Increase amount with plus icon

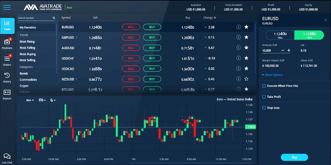(x=289, y=50)
